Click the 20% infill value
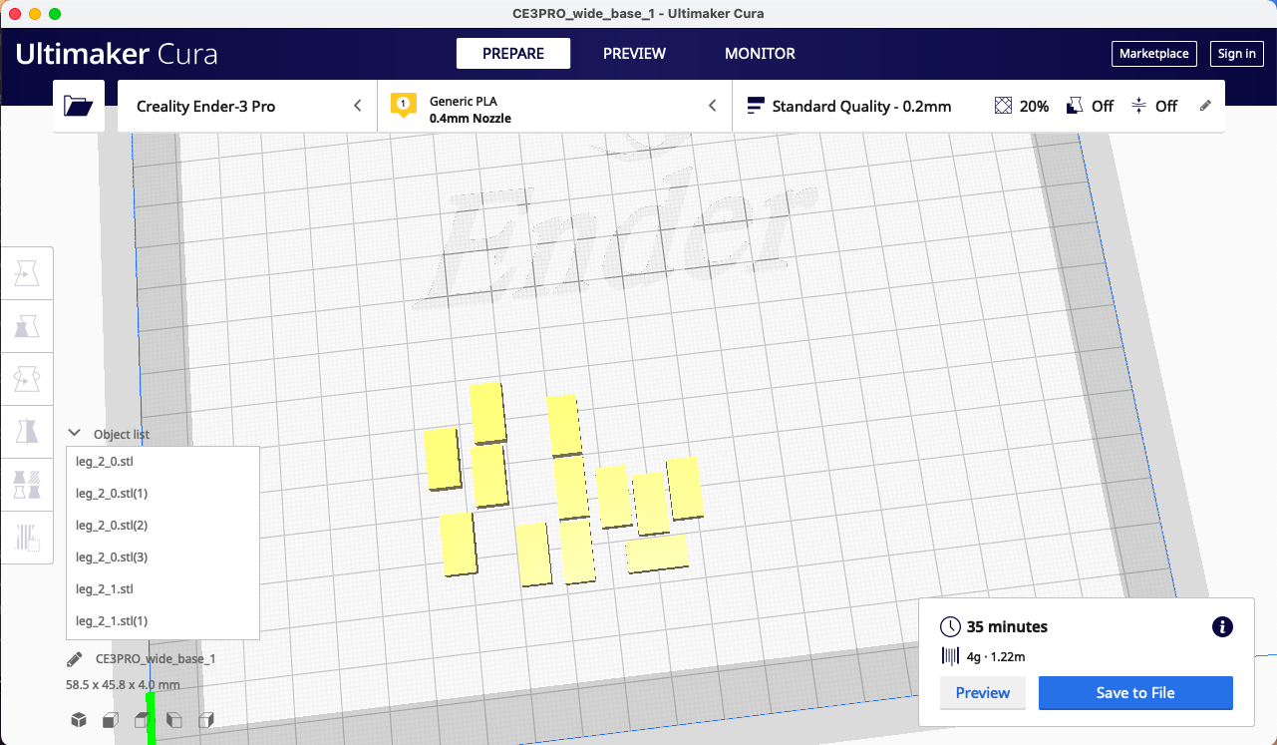 [1034, 106]
